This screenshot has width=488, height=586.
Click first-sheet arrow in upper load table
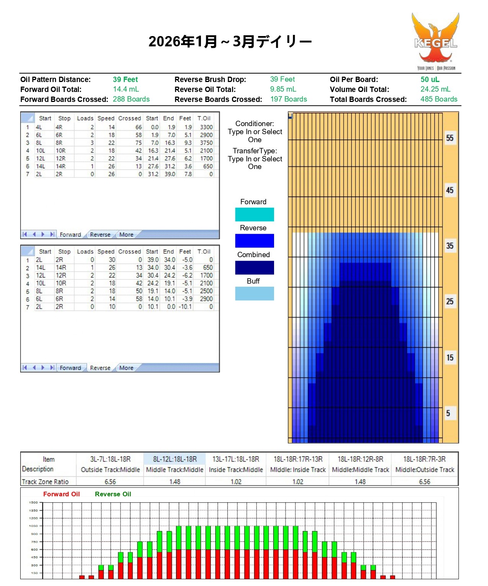(25, 234)
